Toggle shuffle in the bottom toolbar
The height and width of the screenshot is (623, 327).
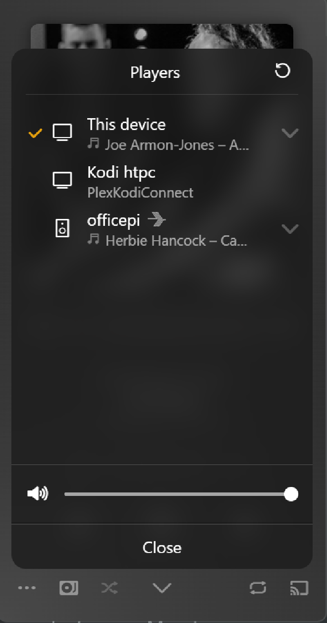click(x=109, y=588)
